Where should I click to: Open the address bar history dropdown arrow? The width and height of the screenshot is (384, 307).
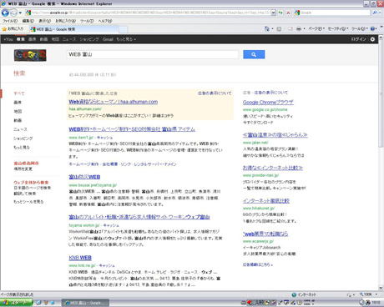[x=273, y=13]
